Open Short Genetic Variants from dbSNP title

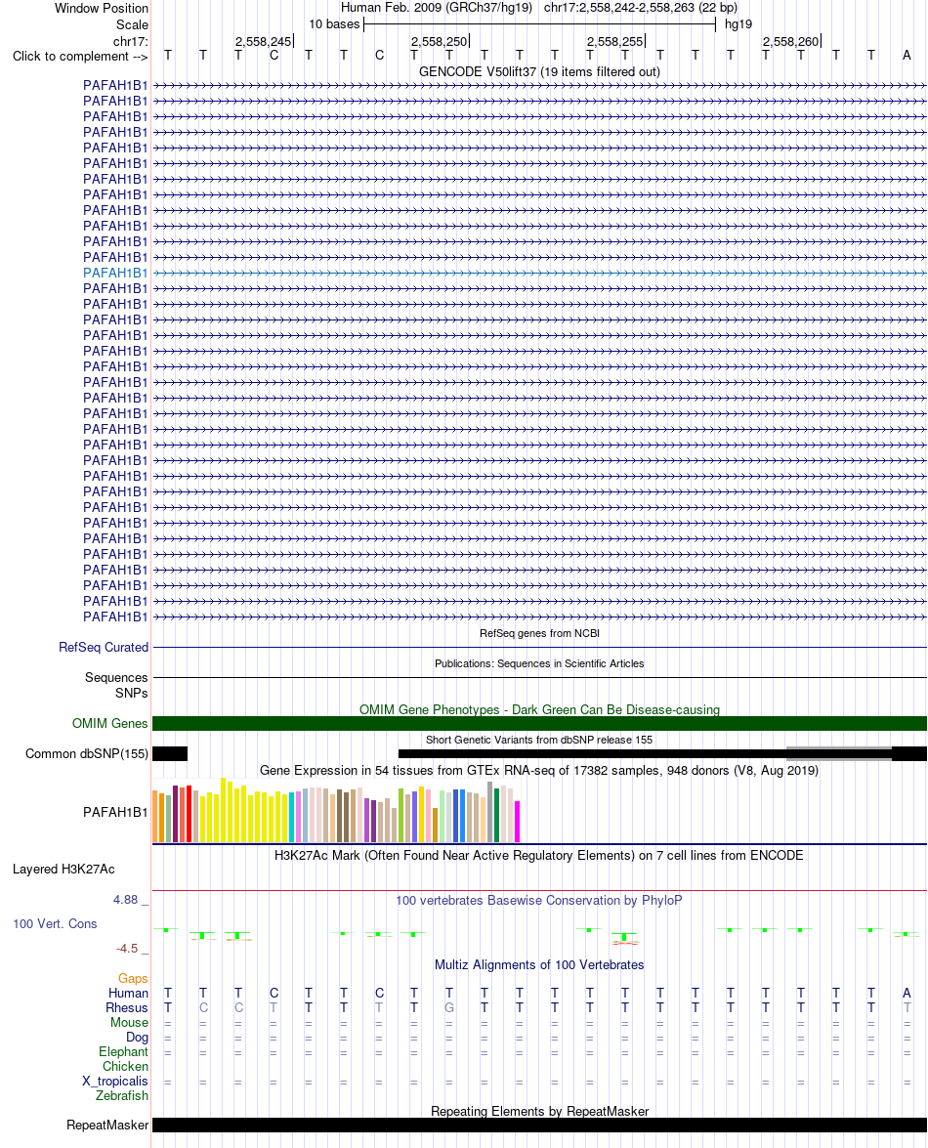[539, 740]
